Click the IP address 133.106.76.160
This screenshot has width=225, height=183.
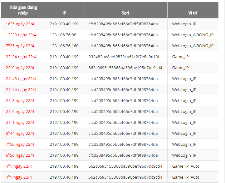[x=64, y=46]
